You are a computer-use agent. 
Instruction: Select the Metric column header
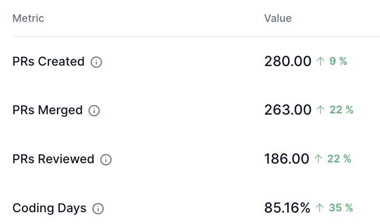point(28,18)
